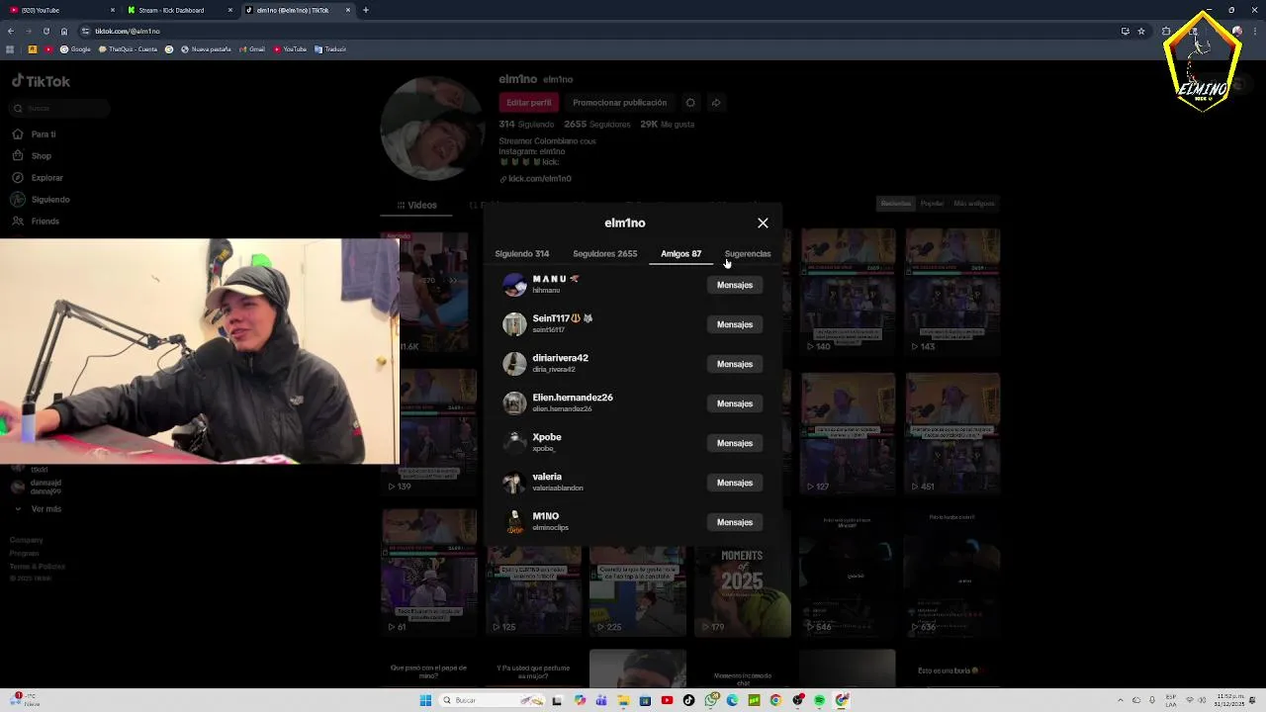Close the elm1no friends dialog

pyautogui.click(x=763, y=223)
